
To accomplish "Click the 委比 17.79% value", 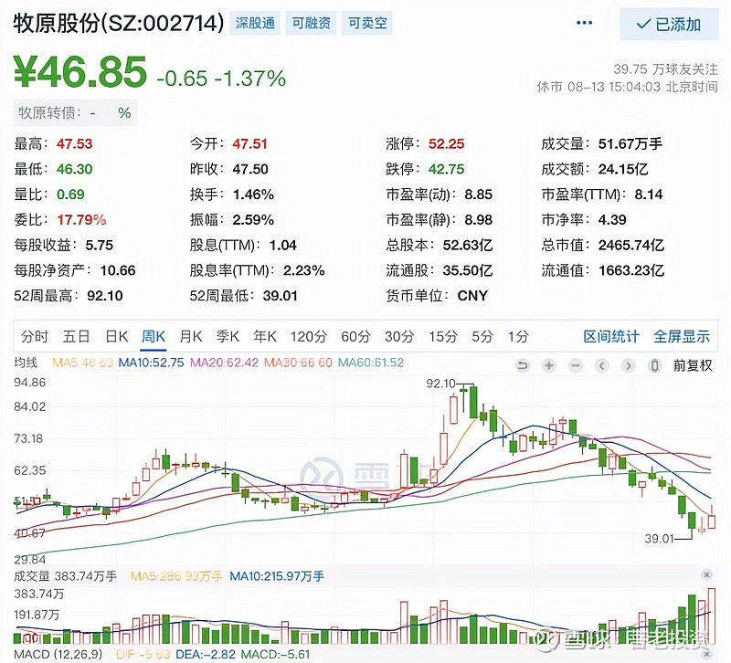I will coord(81,220).
